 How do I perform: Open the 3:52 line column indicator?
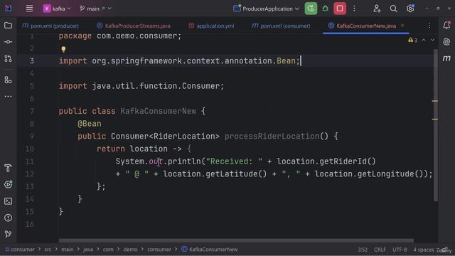[362, 250]
